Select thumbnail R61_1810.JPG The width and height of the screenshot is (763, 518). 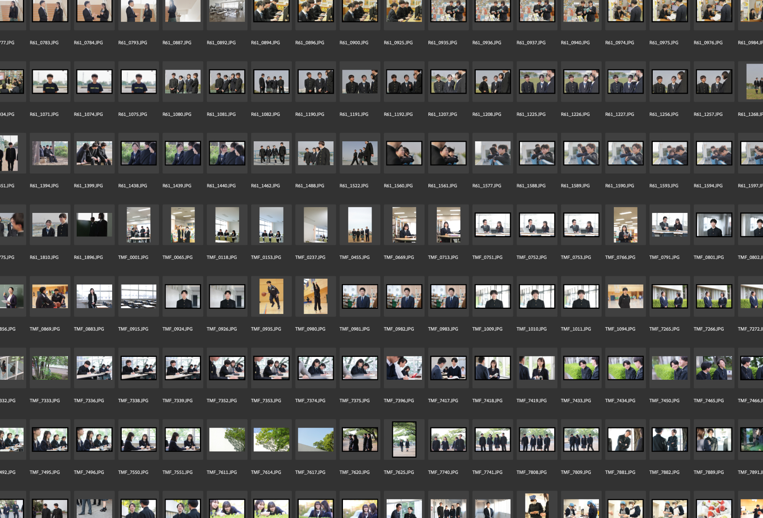[x=50, y=225]
